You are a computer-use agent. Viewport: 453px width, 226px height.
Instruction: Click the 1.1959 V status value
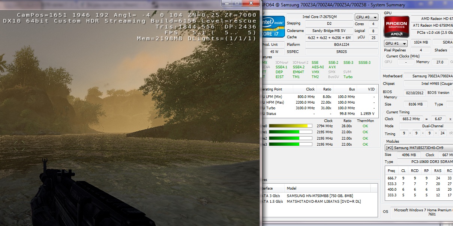[367, 113]
